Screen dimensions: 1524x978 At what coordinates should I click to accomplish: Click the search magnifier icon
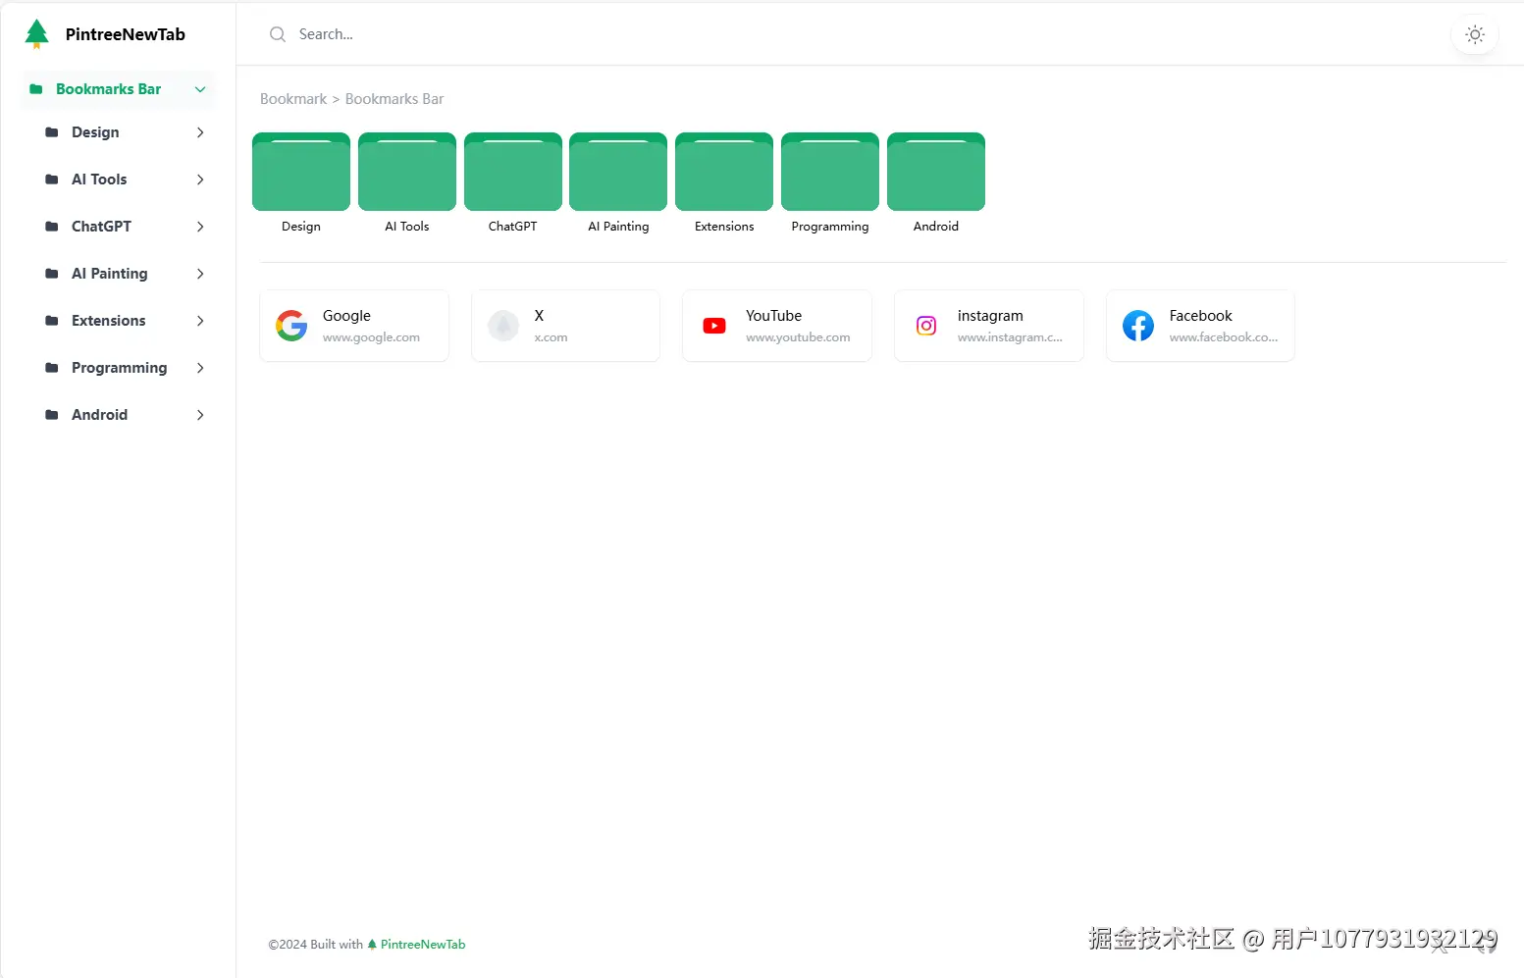tap(277, 33)
